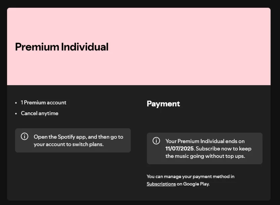Click the 'on Google Play' text
The image size is (280, 205).
[193, 184]
